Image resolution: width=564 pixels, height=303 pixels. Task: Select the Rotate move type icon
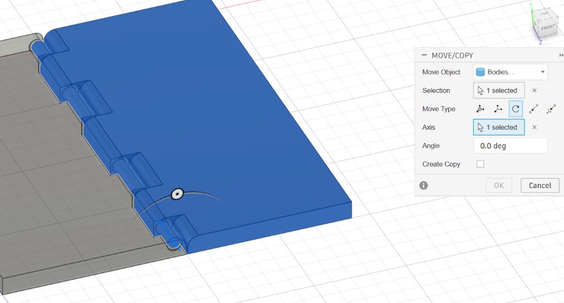tap(516, 109)
